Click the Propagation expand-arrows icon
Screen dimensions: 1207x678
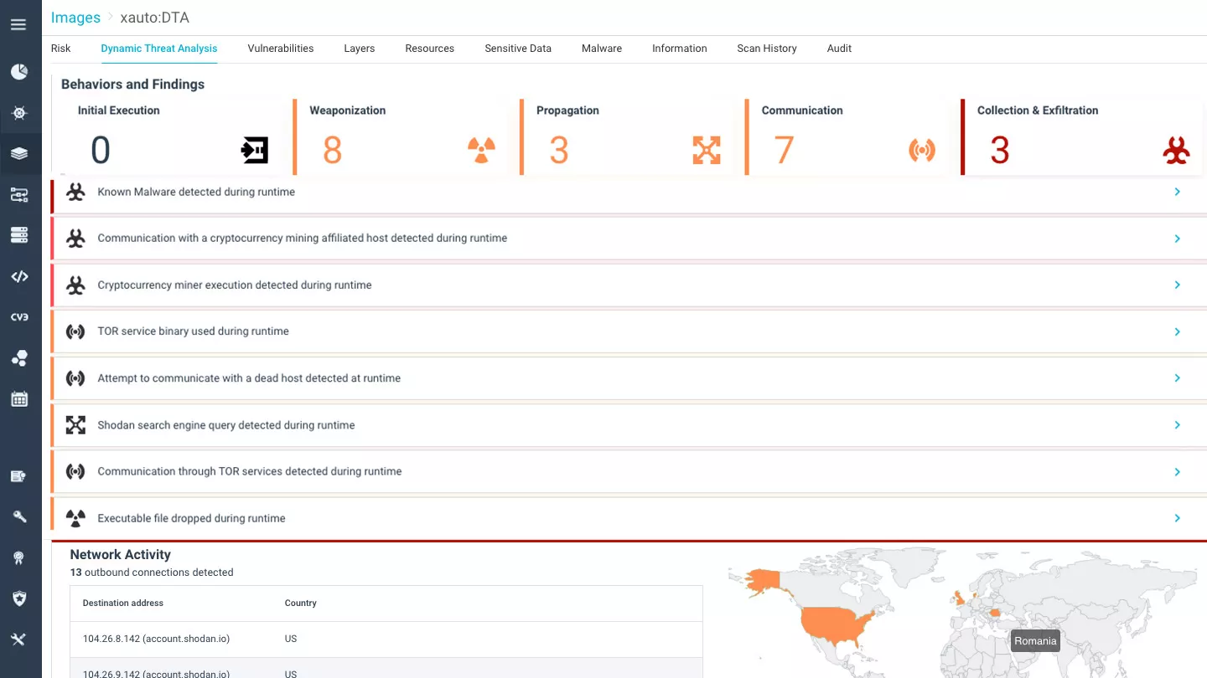707,151
